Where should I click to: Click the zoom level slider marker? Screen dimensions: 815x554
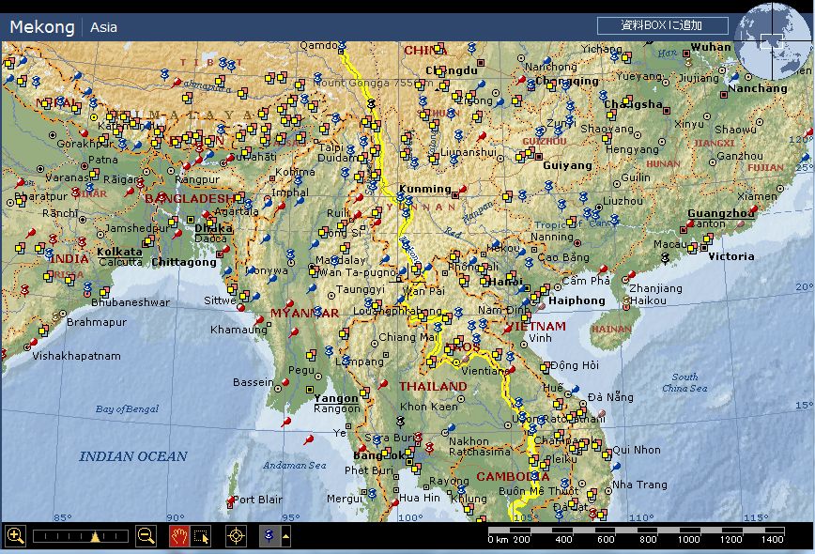pyautogui.click(x=95, y=537)
